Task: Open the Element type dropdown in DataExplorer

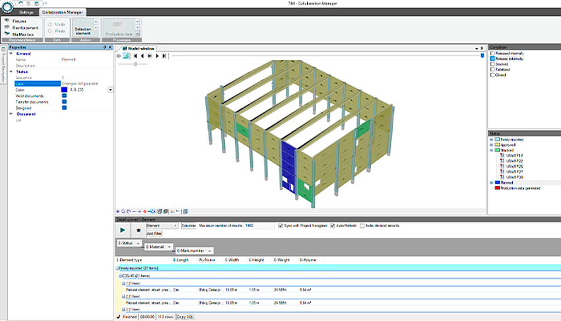Action: [174, 226]
